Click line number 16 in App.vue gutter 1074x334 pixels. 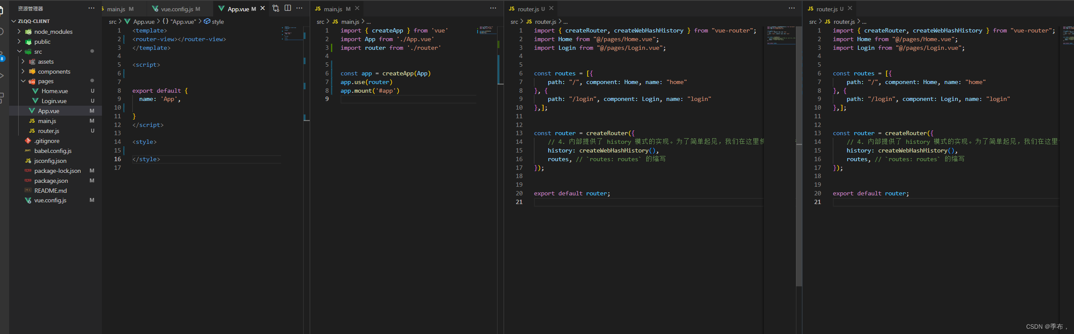coord(118,159)
